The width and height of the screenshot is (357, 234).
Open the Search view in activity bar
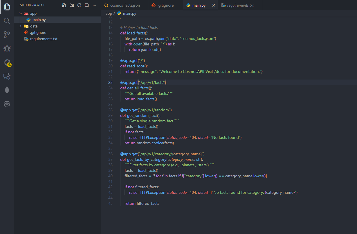click(7, 21)
